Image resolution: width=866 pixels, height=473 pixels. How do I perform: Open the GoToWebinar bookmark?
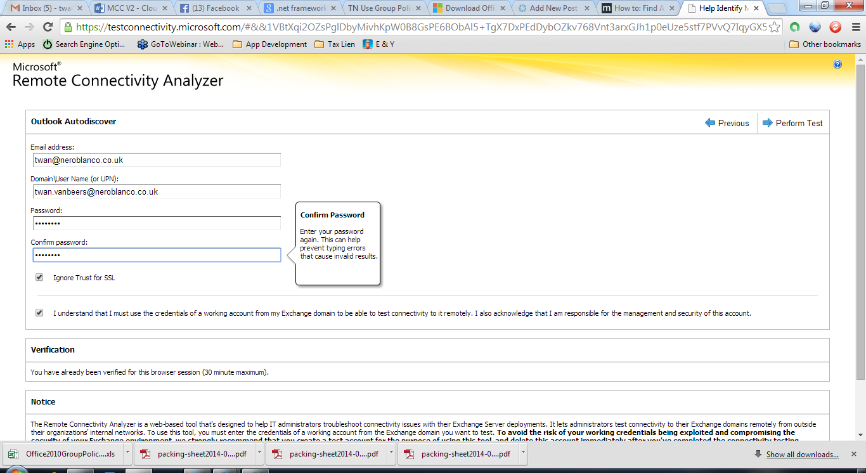click(181, 44)
